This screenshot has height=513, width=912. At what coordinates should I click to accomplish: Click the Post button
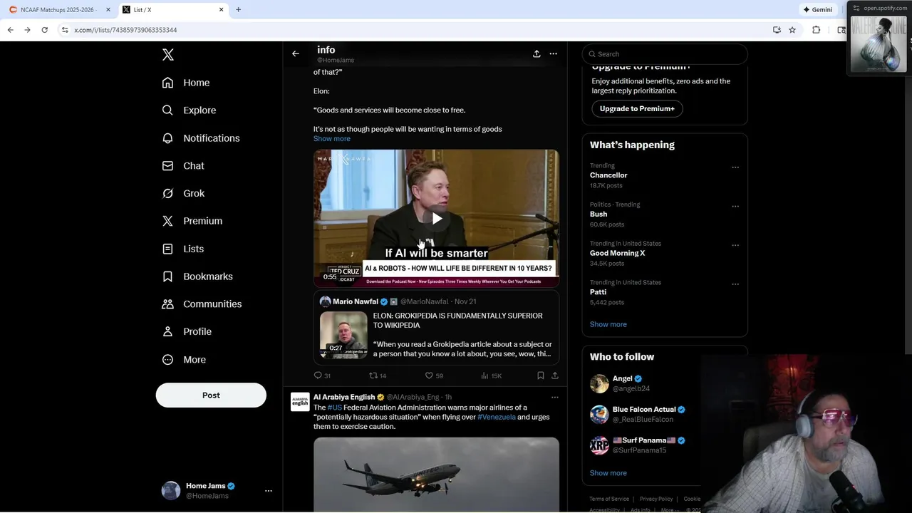coord(211,395)
